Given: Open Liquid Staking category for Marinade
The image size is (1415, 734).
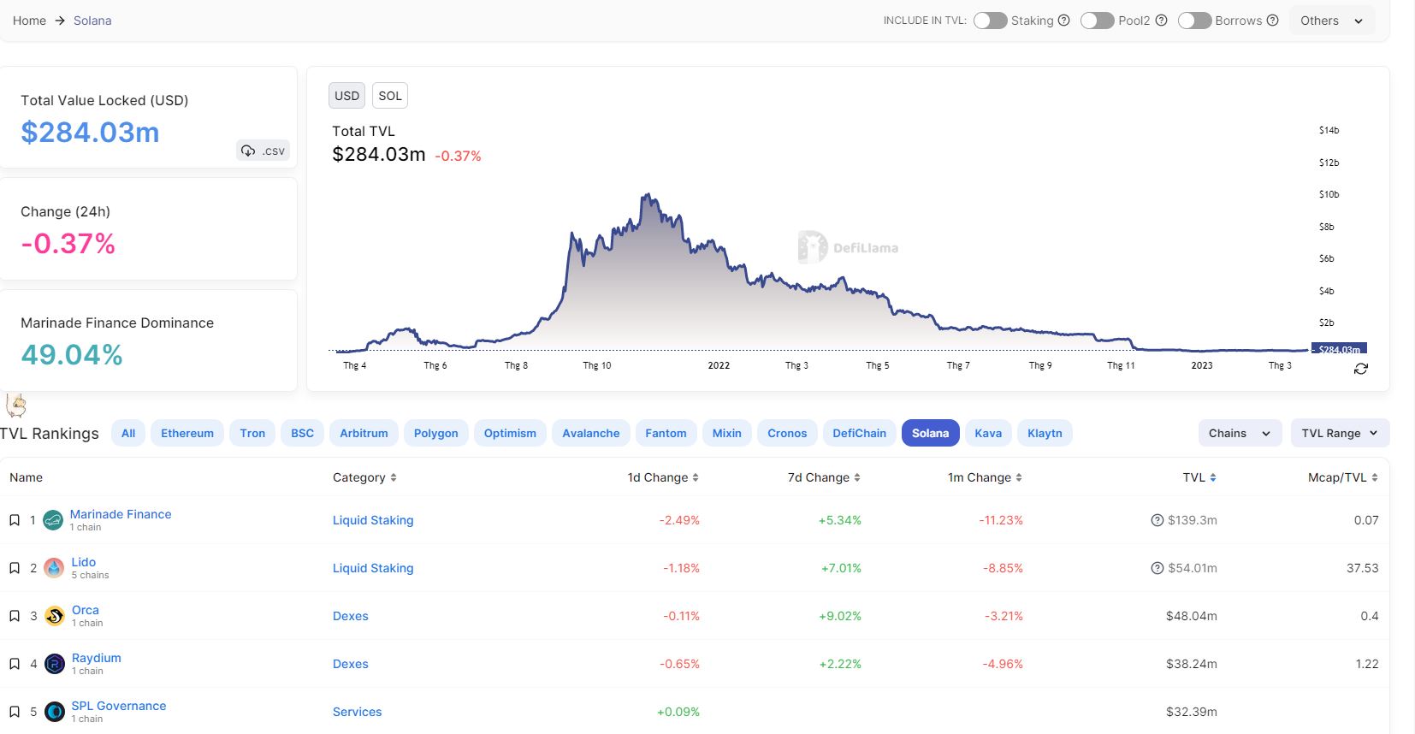Looking at the screenshot, I should (373, 520).
